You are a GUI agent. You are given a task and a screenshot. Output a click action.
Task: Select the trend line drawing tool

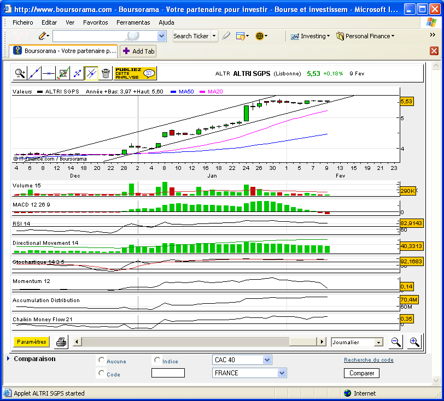(34, 73)
